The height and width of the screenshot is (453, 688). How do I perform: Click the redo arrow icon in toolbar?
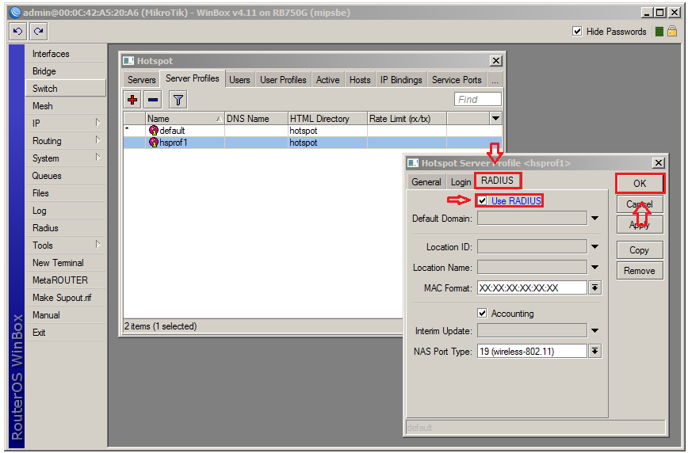38,32
